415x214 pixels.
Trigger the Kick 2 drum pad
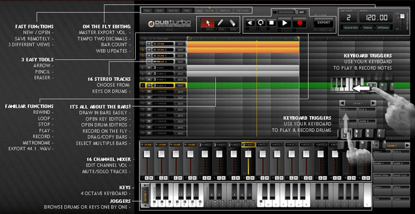click(x=401, y=154)
